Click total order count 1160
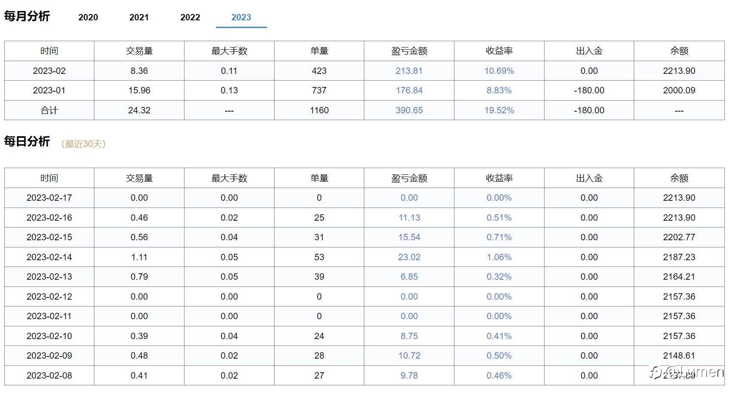Viewport: 732px width, 393px height. click(x=319, y=110)
